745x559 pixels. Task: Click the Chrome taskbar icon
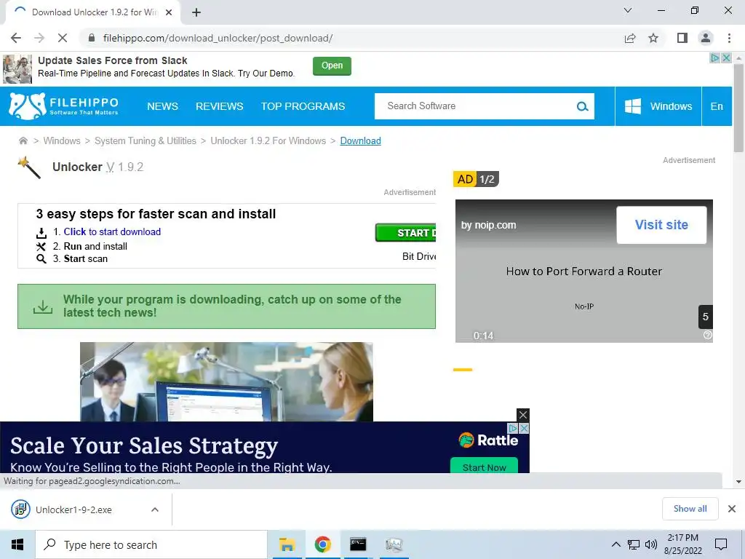pyautogui.click(x=322, y=544)
